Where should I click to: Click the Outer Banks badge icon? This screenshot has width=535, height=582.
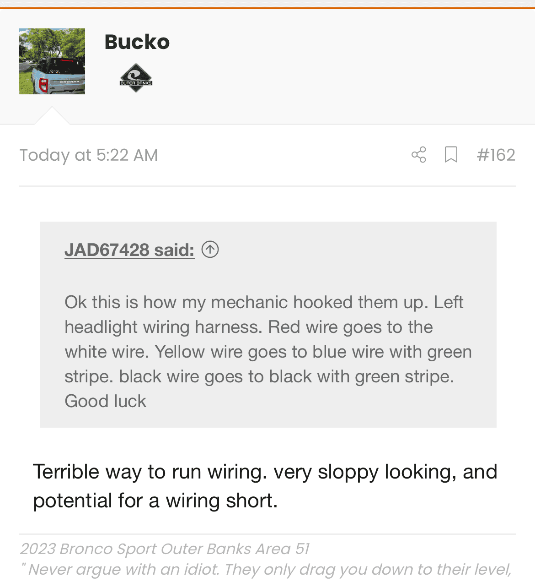click(136, 78)
